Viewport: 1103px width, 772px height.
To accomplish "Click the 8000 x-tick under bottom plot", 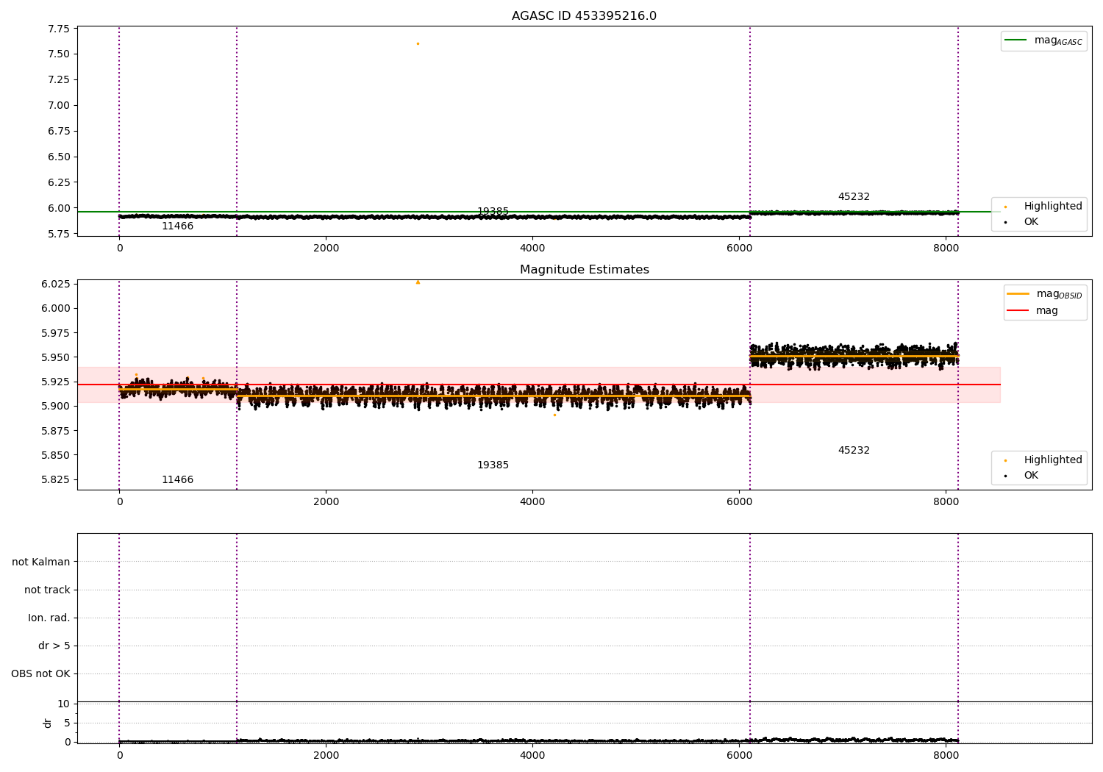I will pyautogui.click(x=946, y=755).
